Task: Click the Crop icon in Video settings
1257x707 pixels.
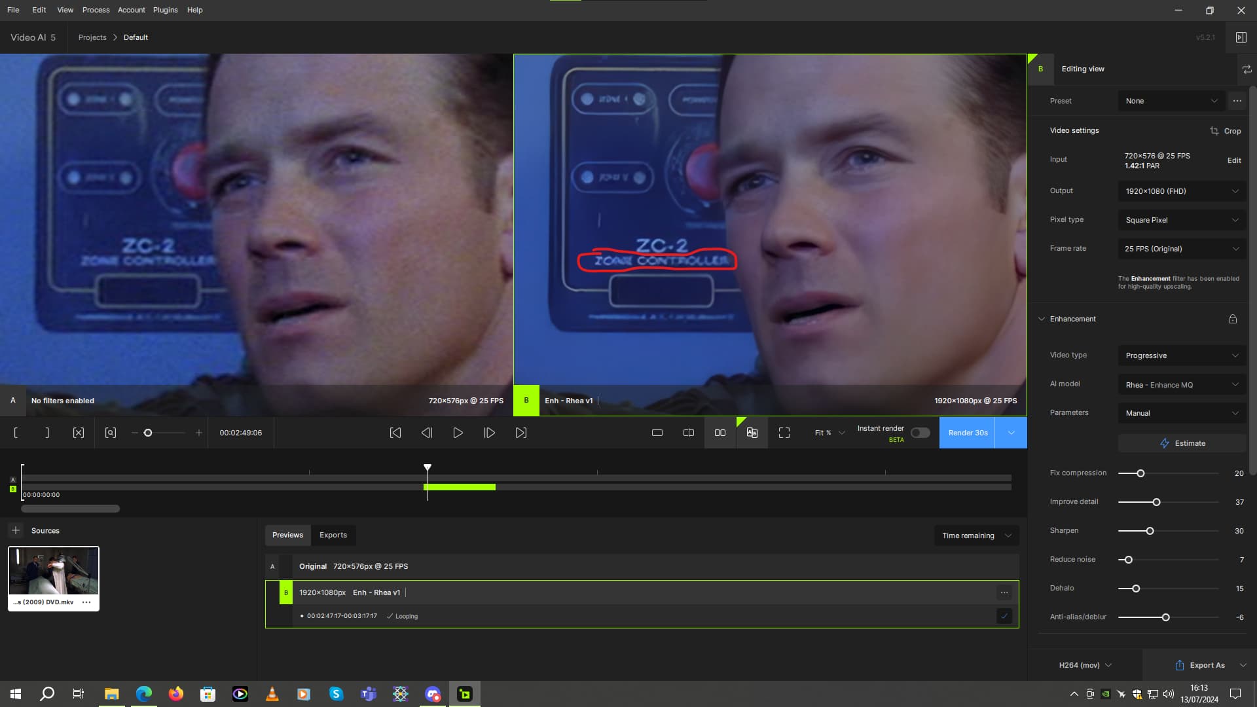Action: click(1214, 131)
